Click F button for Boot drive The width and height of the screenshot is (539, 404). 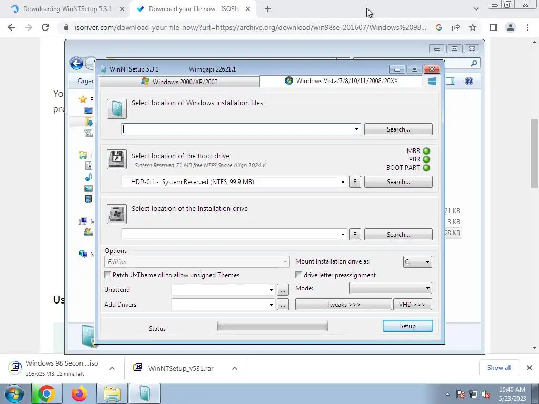355,181
